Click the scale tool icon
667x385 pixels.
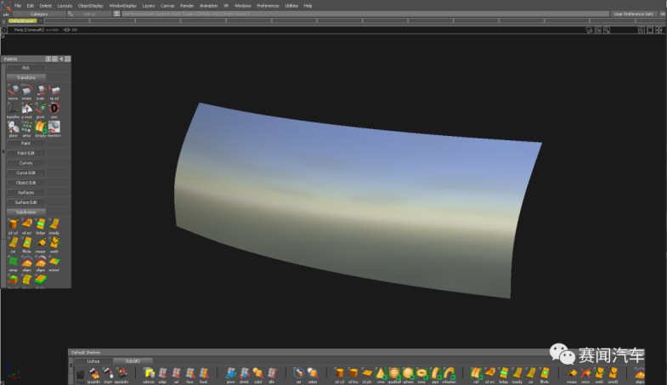pos(40,90)
